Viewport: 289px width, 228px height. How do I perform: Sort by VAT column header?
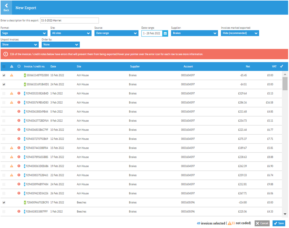[x=274, y=66]
